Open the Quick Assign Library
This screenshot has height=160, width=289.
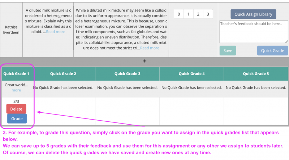click(253, 14)
